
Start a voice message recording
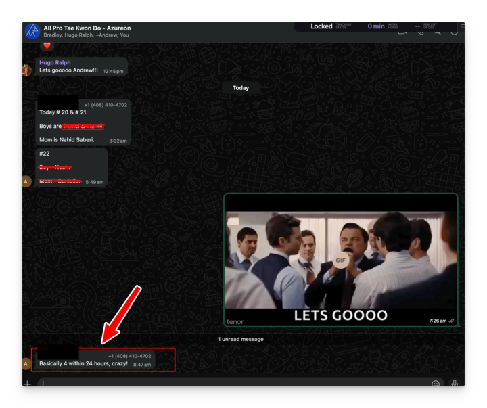point(455,383)
